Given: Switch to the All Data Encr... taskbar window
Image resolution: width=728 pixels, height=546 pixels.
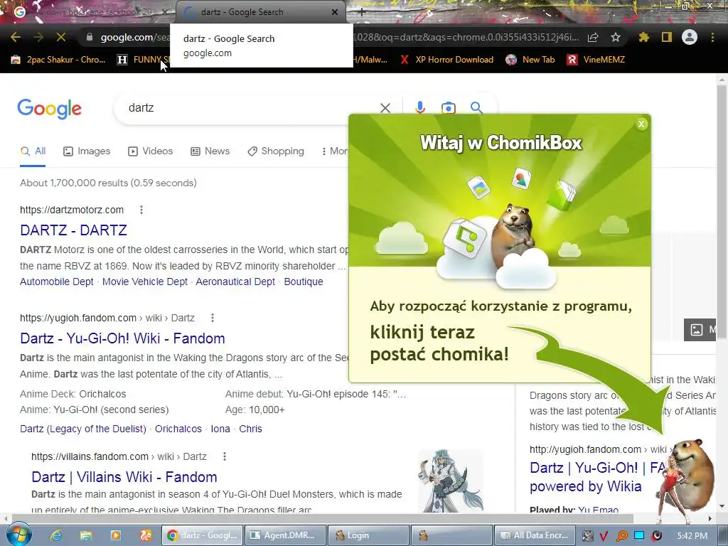Looking at the screenshot, I should coord(535,535).
